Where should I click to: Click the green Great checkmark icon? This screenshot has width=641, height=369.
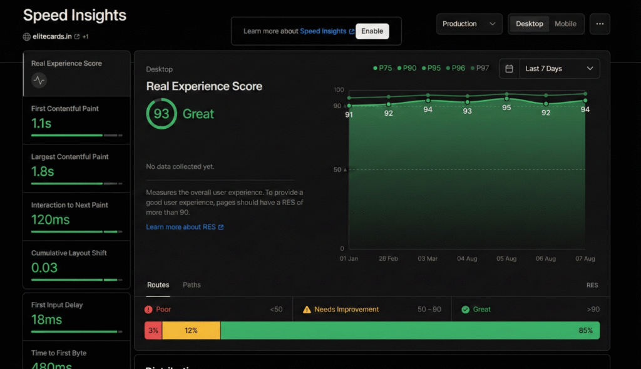[x=465, y=310]
